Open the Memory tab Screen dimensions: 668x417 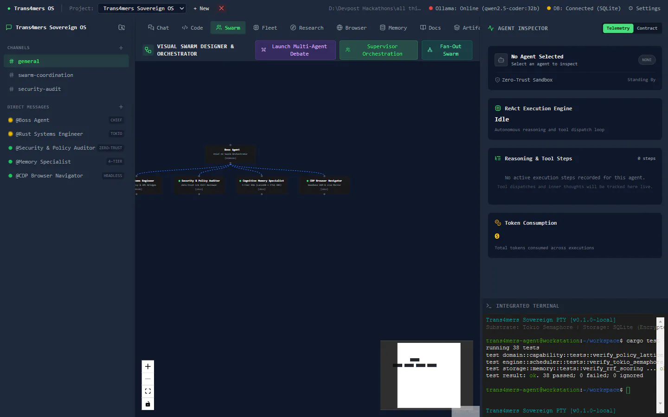click(393, 28)
